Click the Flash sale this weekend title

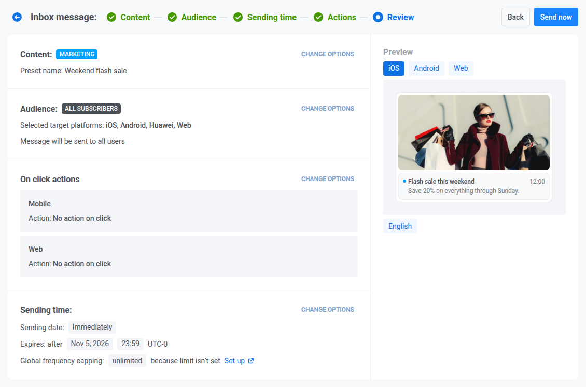(x=441, y=181)
